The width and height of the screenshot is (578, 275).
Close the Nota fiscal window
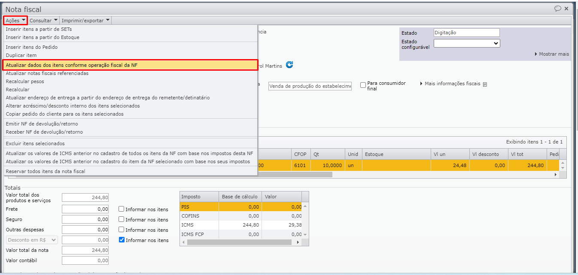[566, 8]
